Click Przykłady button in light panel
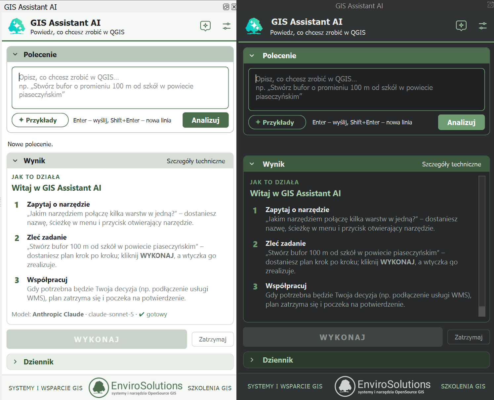Viewport: 494px width, 400px height. point(40,120)
